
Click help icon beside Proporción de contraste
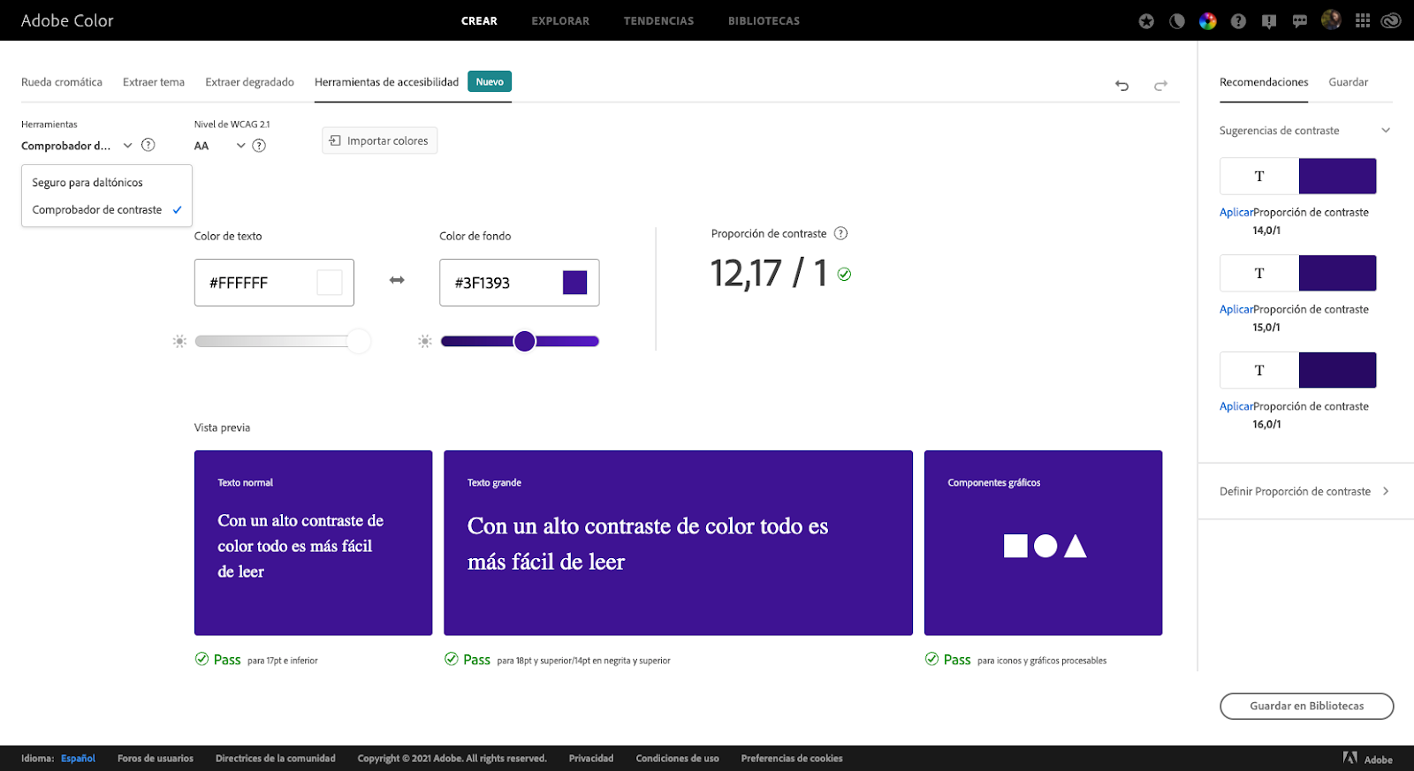coord(840,233)
